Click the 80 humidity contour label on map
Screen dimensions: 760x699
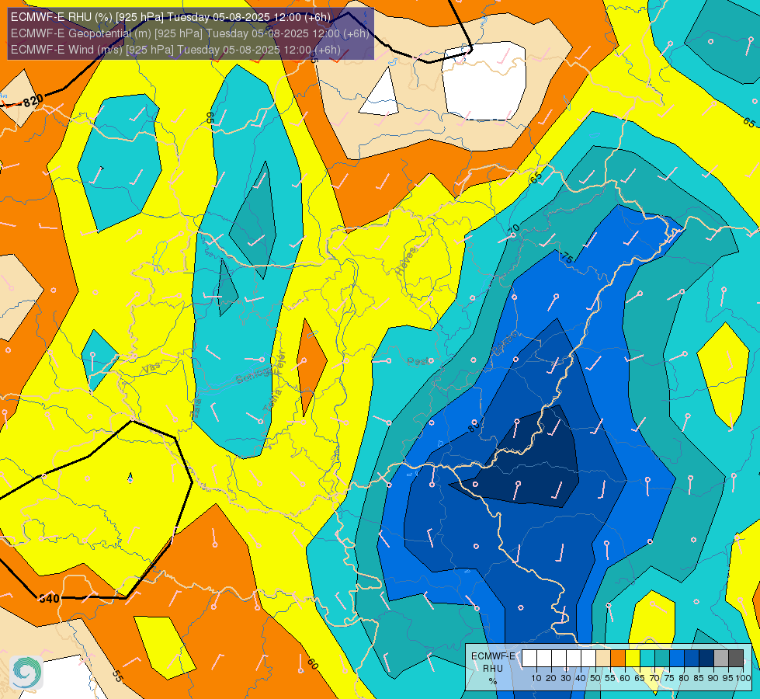(x=474, y=426)
